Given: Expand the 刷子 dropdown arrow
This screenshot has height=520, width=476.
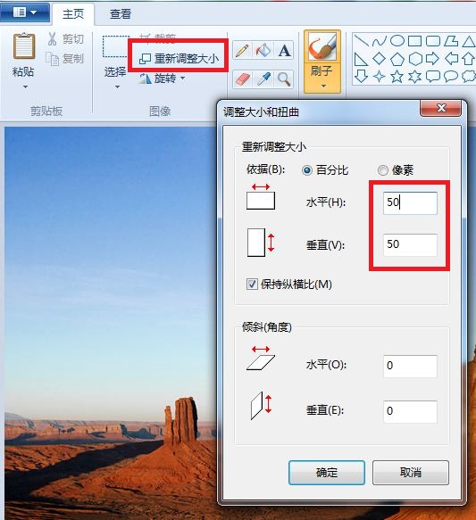Looking at the screenshot, I should 323,86.
